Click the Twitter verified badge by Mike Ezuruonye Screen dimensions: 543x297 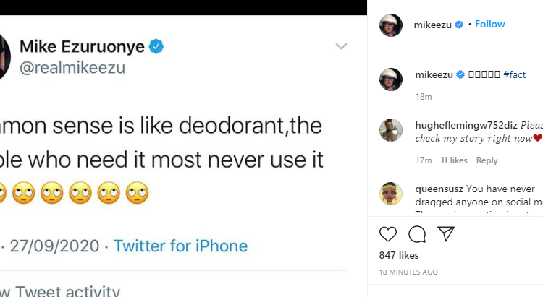coord(157,47)
